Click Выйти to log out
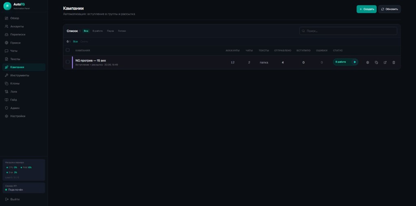416x206 pixels. (13, 199)
